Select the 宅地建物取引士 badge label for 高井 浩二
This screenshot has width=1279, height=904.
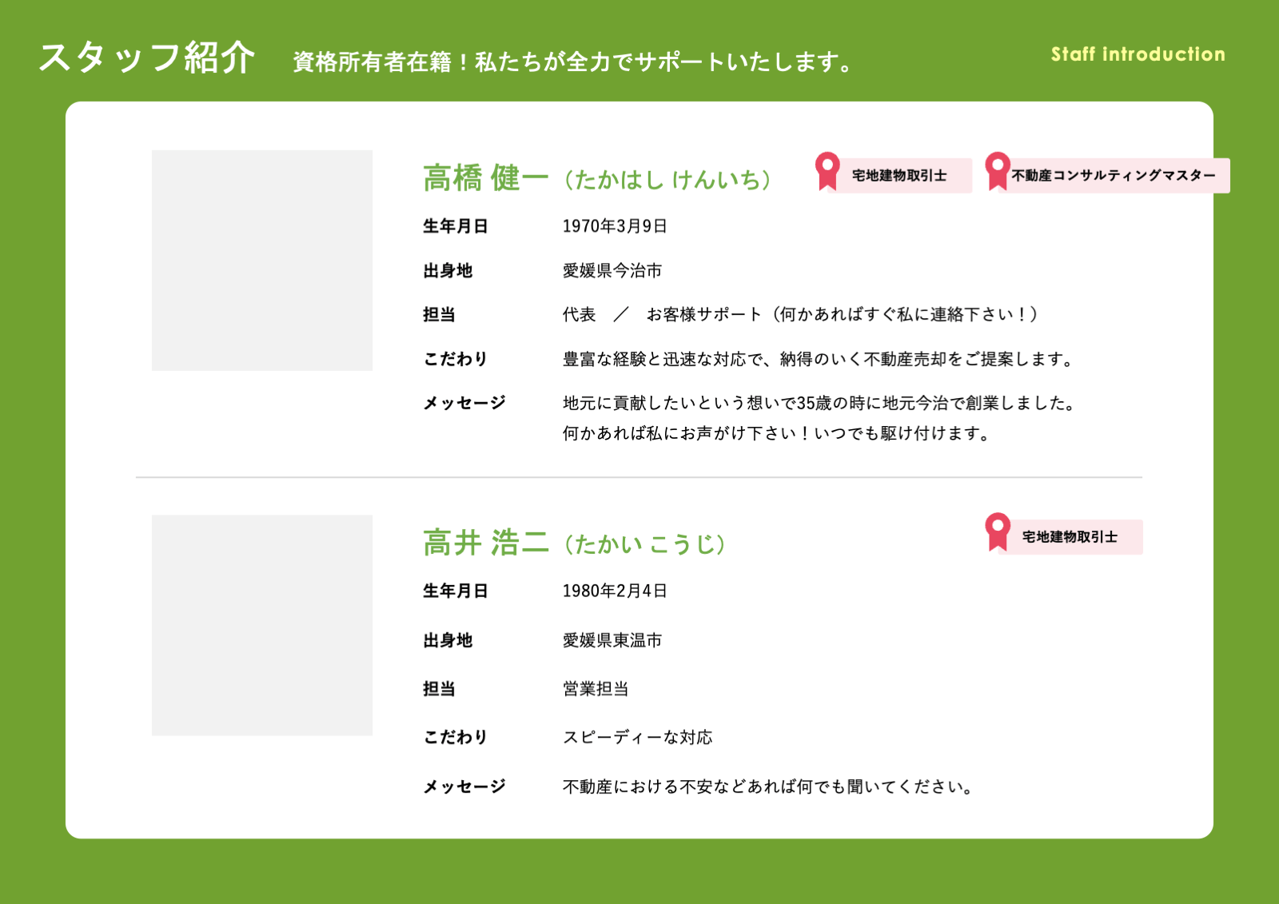click(x=1070, y=537)
